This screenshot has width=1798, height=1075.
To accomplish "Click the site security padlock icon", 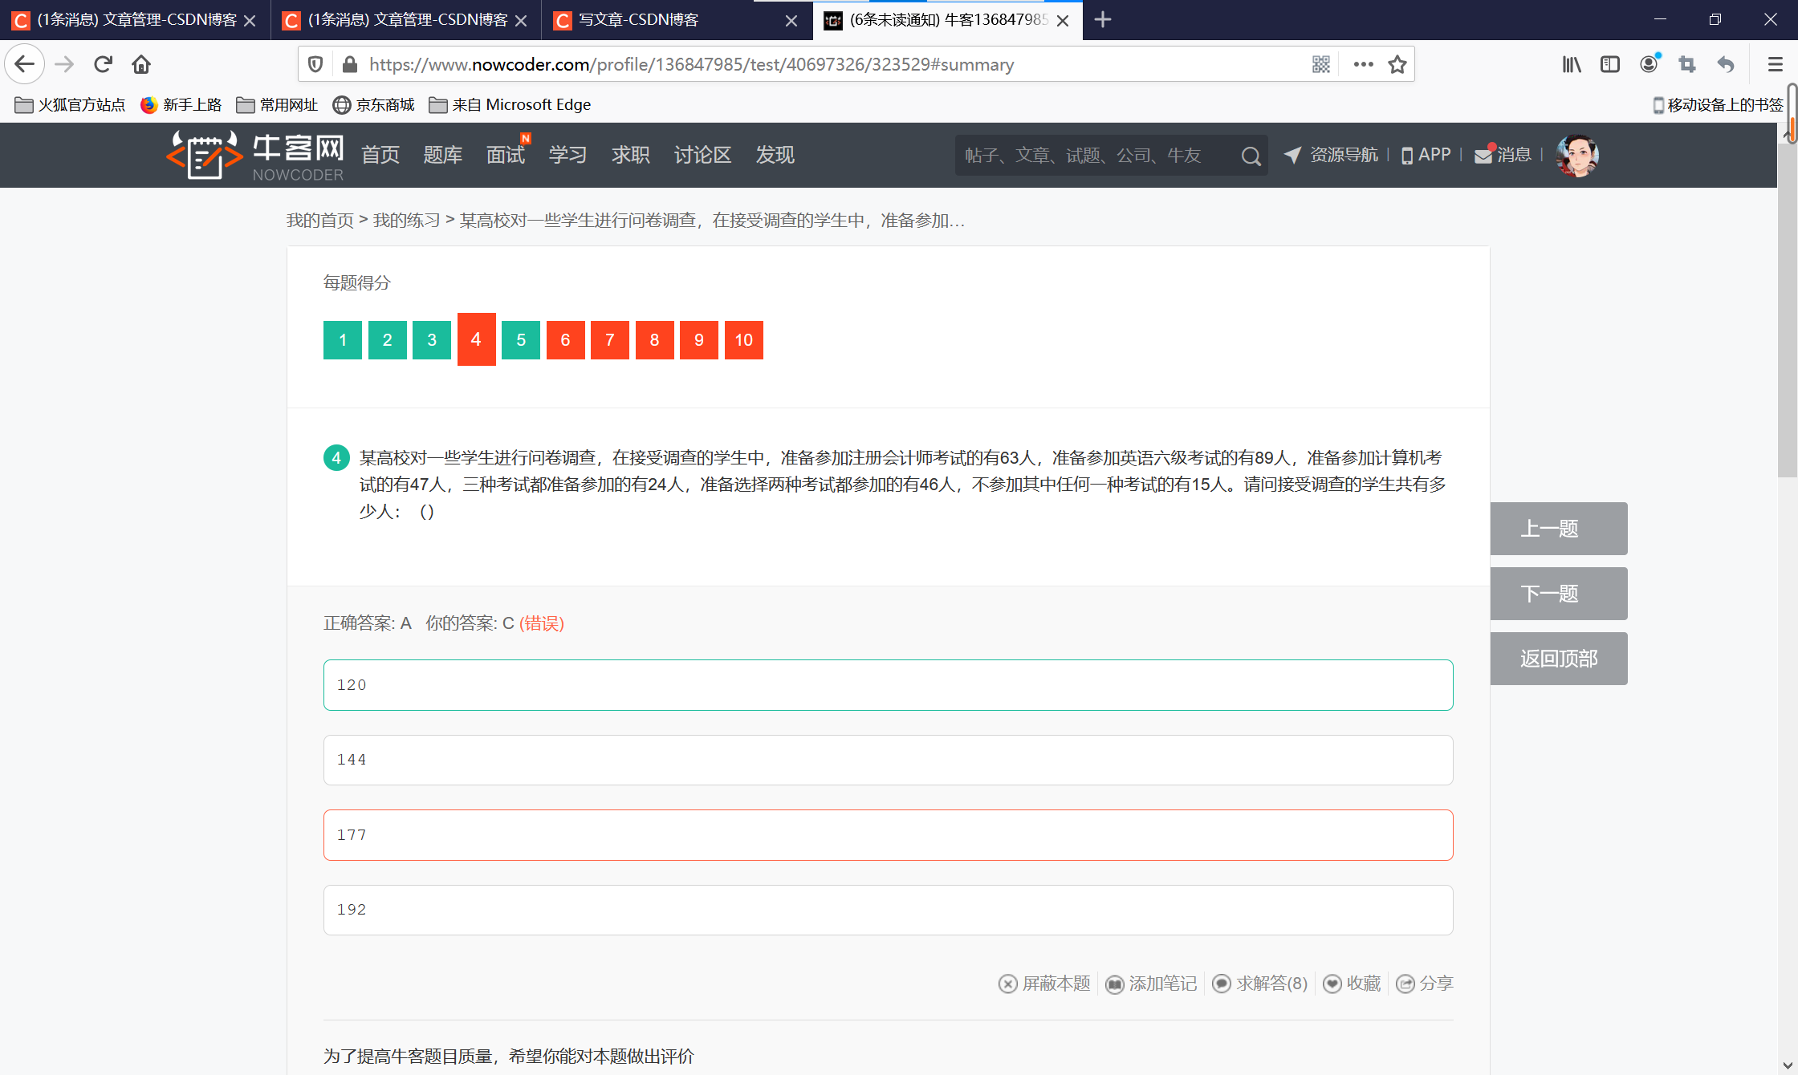I will (x=349, y=64).
